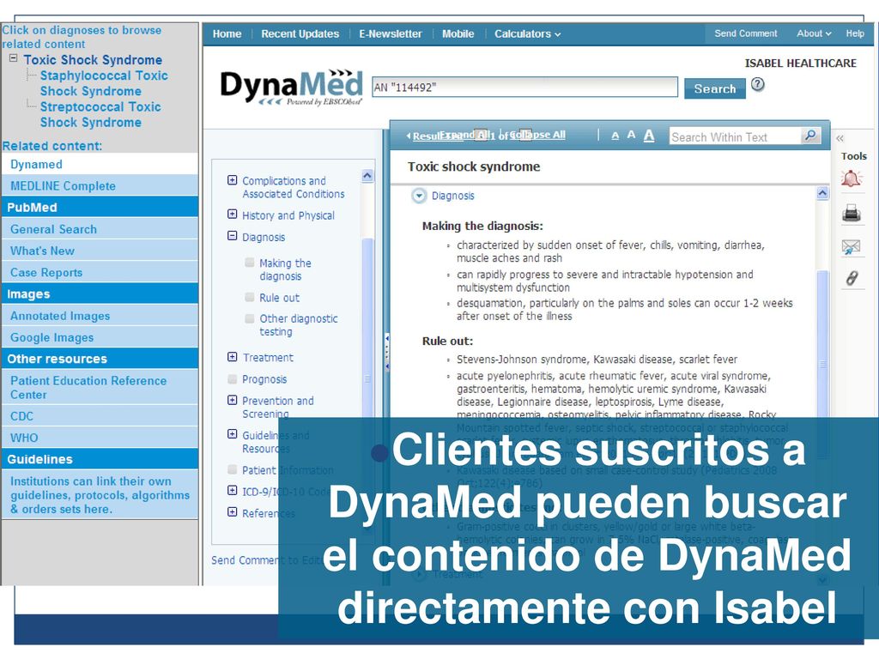Collapse the Diagnosis section round arrow
The height and width of the screenshot is (659, 879).
[x=419, y=196]
